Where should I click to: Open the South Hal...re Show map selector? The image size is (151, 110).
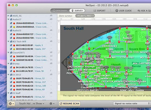[x=31, y=103]
